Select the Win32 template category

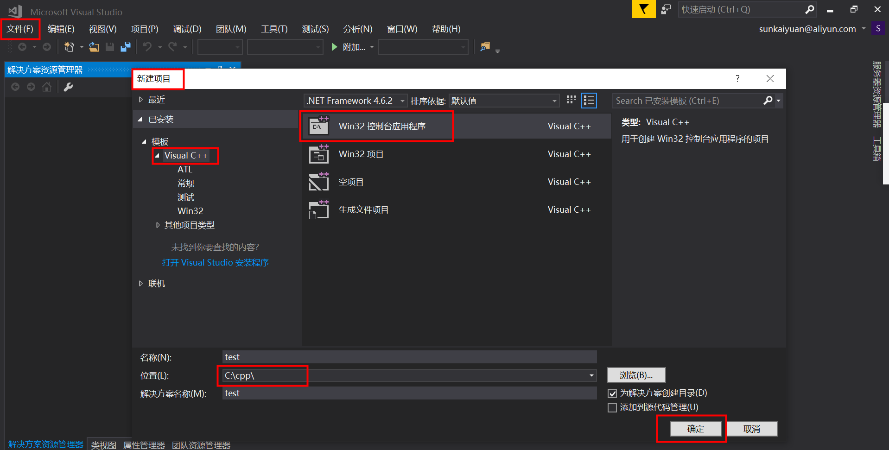[x=190, y=211]
